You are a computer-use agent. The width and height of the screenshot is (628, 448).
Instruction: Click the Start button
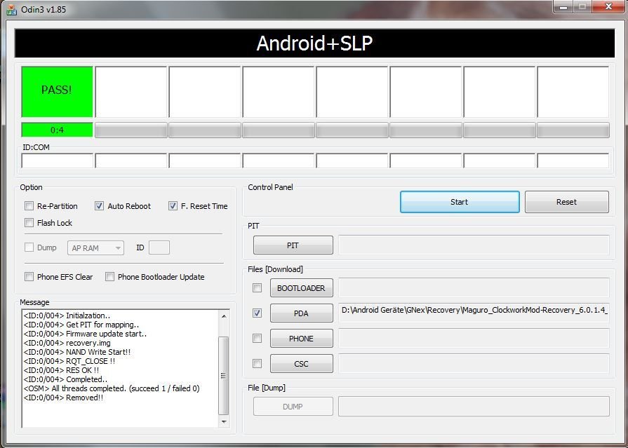point(460,202)
